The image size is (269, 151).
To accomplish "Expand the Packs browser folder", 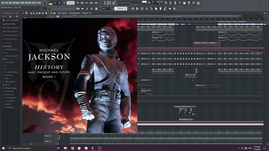I will (x=6, y=85).
